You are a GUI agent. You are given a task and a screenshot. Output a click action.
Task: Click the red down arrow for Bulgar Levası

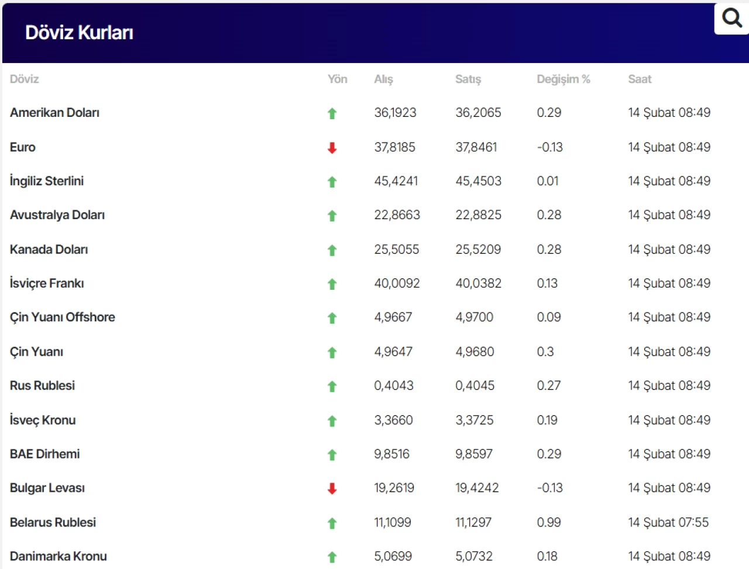coord(332,488)
